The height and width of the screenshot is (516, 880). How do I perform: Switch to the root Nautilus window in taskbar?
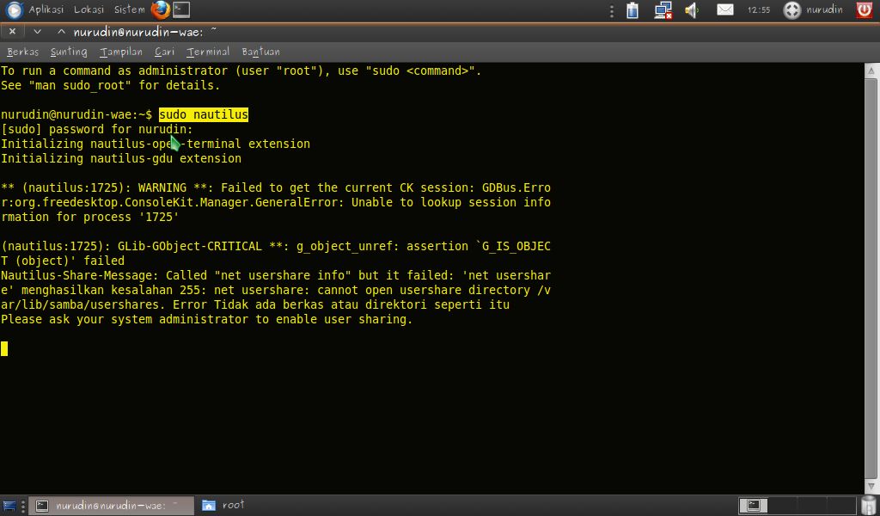coord(224,506)
